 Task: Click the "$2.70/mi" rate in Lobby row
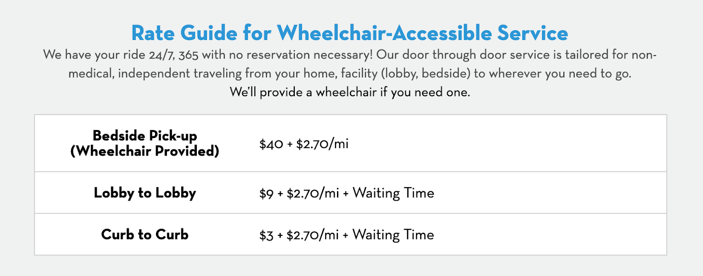point(312,193)
